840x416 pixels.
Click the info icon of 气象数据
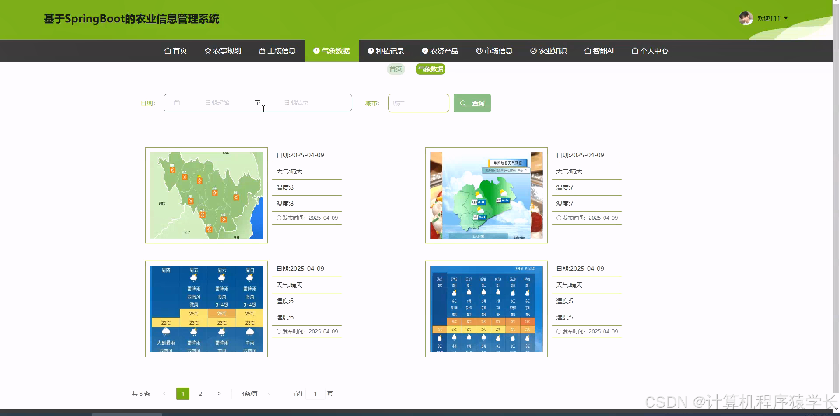316,51
